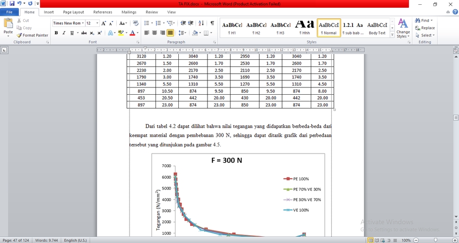Open font size 12 dropdown

coord(98,23)
